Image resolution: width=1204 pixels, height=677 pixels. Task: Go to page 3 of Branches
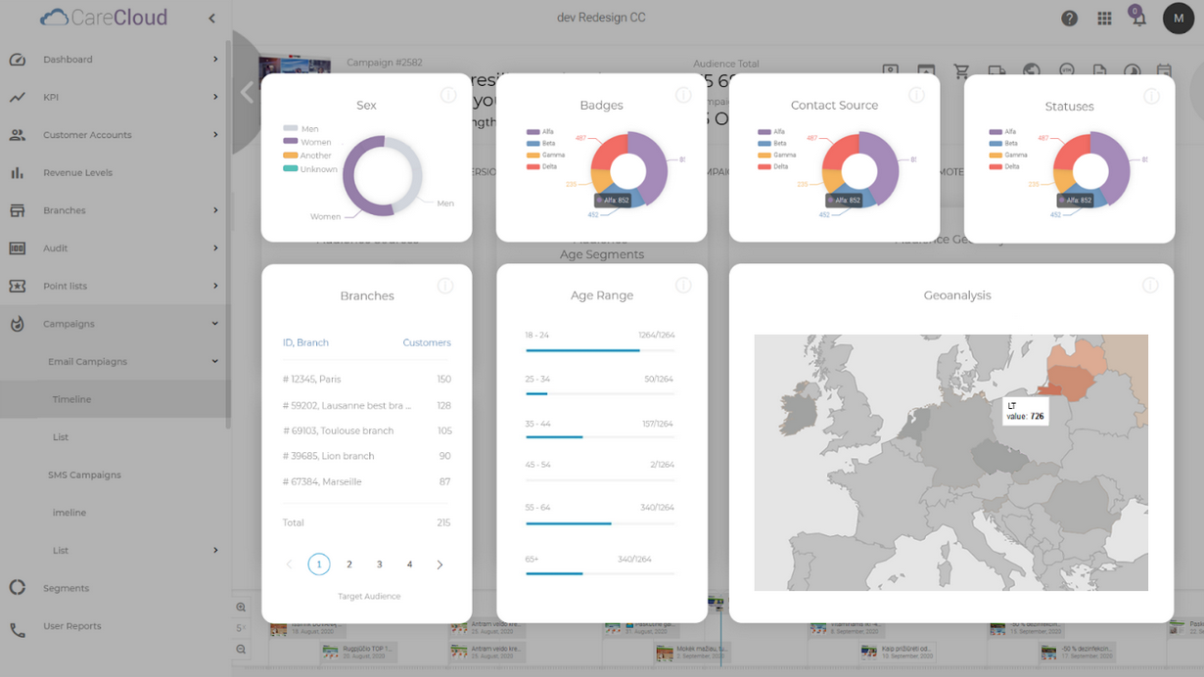click(380, 564)
